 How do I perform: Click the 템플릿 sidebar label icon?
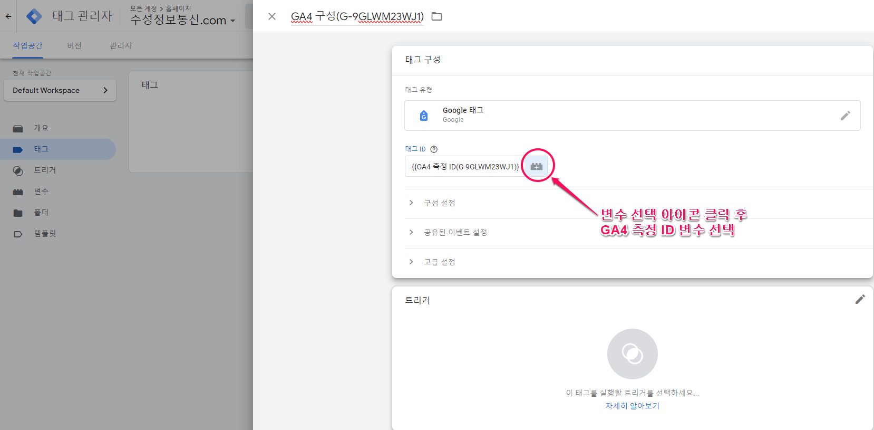point(18,234)
